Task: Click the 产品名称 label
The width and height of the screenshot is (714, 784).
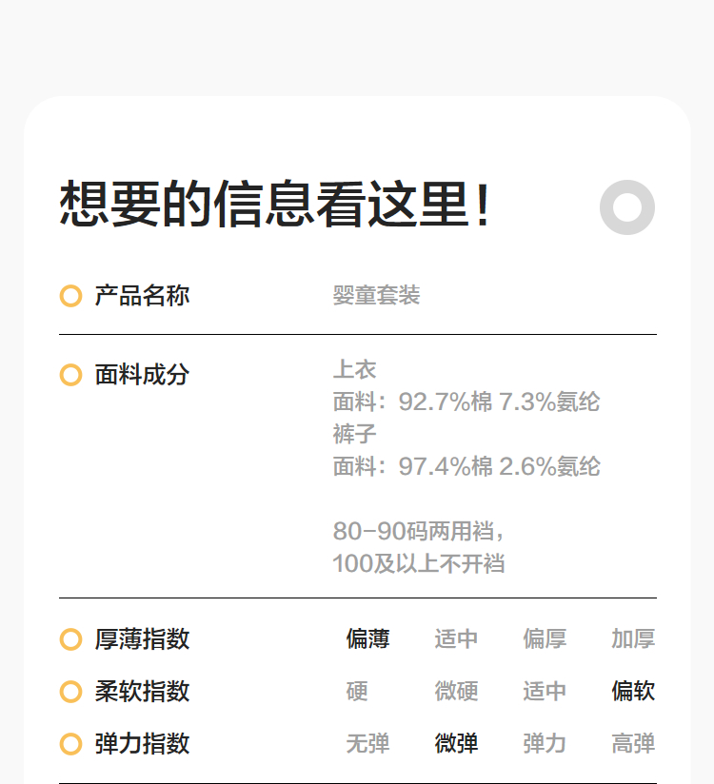Action: 142,296
